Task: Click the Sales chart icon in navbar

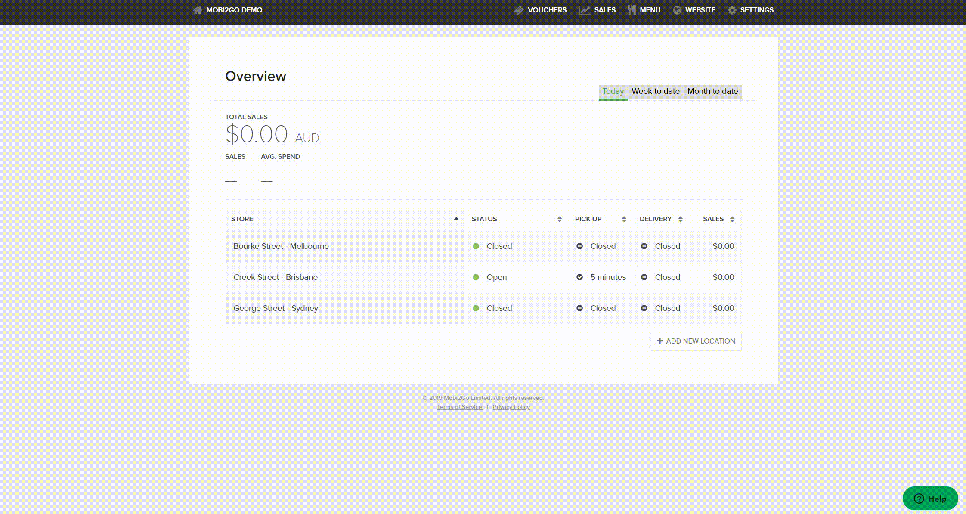Action: tap(584, 10)
